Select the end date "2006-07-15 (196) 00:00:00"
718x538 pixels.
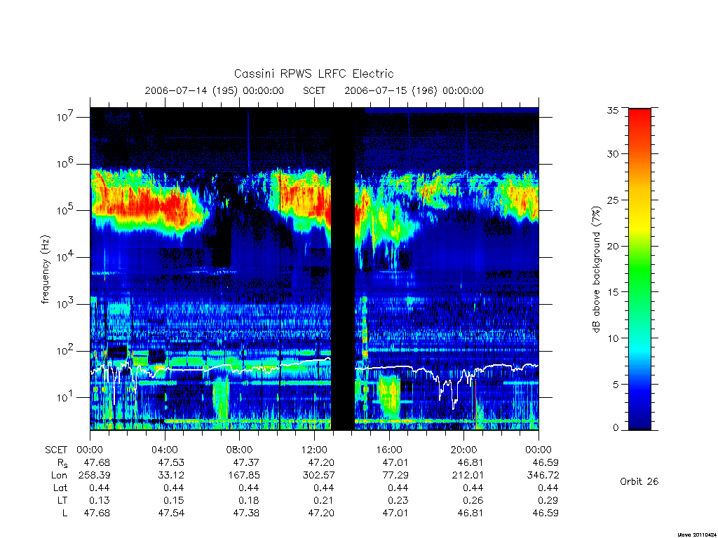pos(414,90)
